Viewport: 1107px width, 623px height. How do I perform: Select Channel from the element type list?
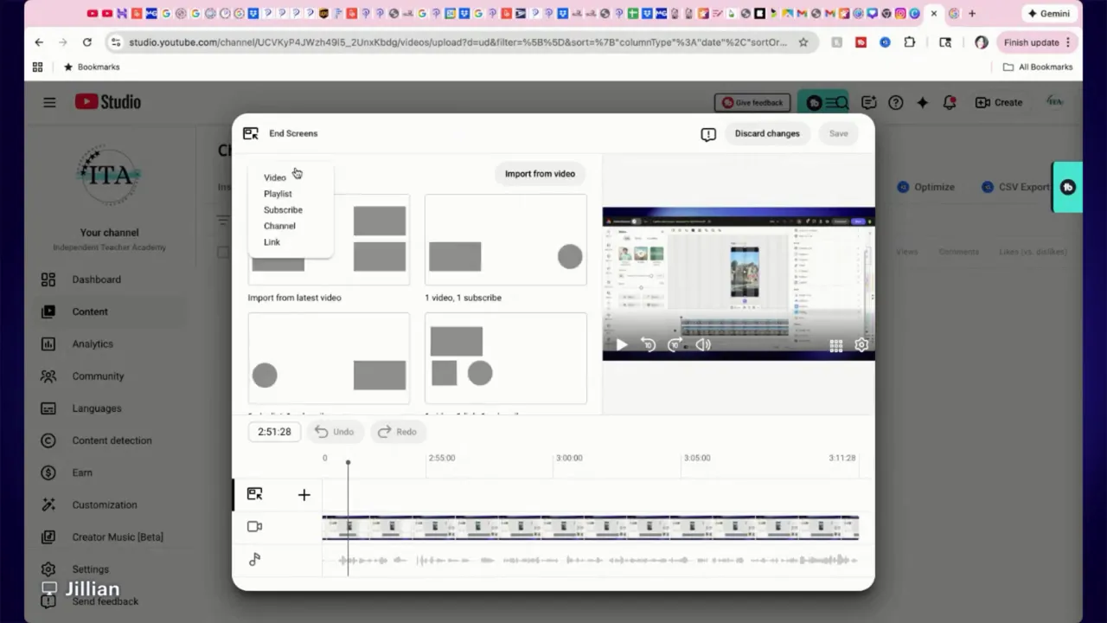pyautogui.click(x=279, y=226)
